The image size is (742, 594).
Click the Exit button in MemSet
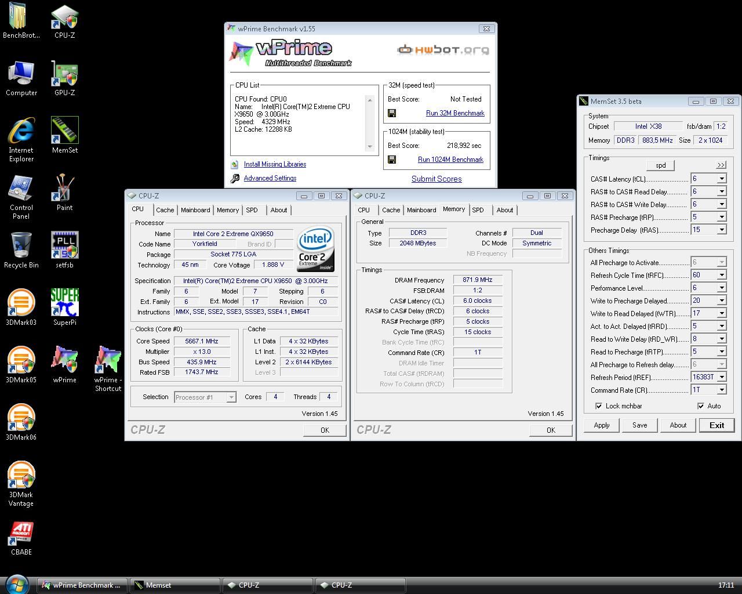coord(717,425)
